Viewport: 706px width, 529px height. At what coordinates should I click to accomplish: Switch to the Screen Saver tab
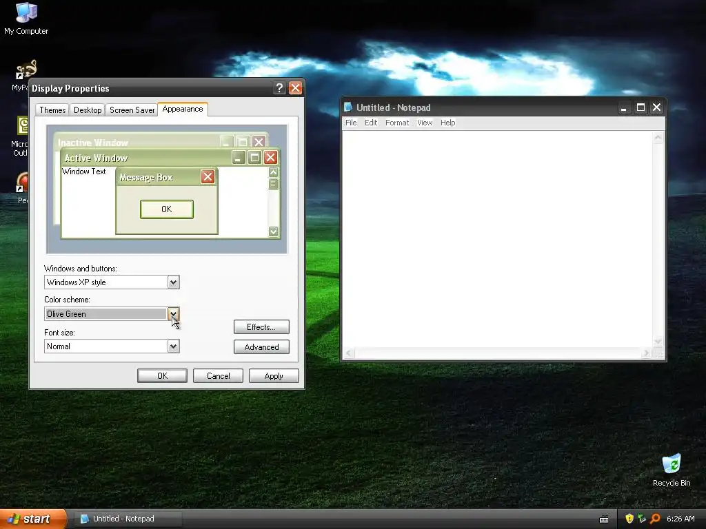coord(132,110)
